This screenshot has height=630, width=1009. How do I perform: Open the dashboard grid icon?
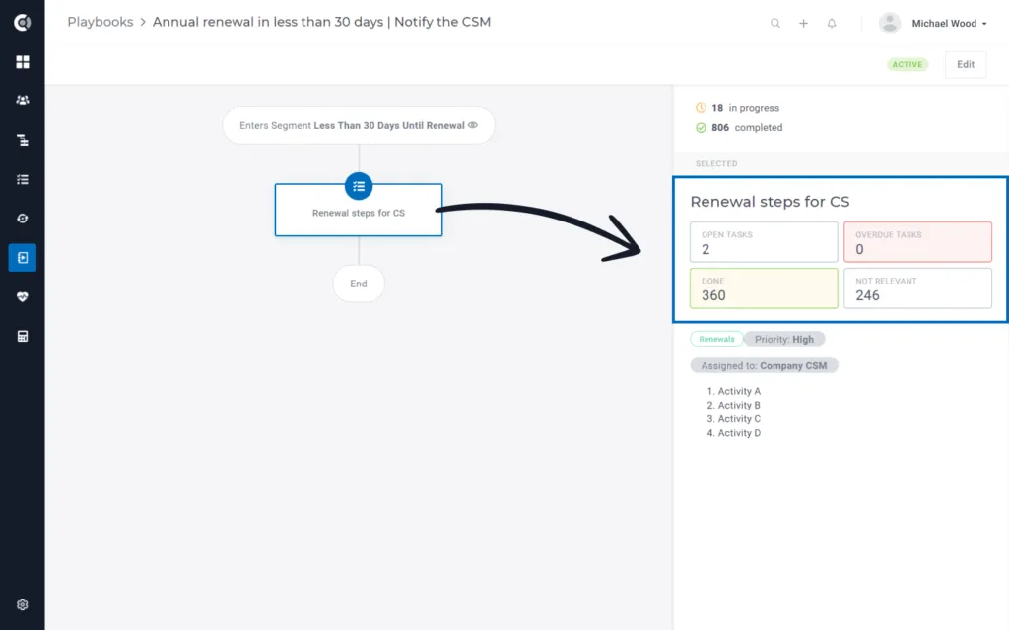(23, 62)
